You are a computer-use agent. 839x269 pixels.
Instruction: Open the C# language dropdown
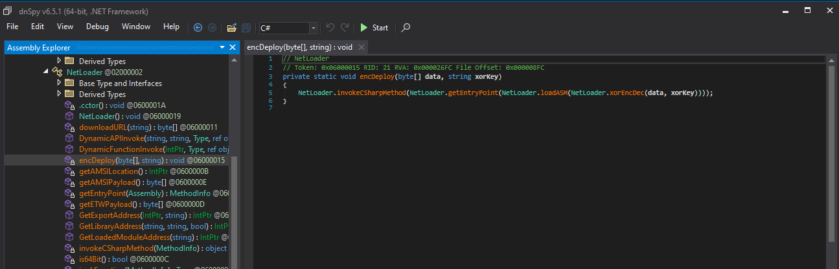click(314, 28)
